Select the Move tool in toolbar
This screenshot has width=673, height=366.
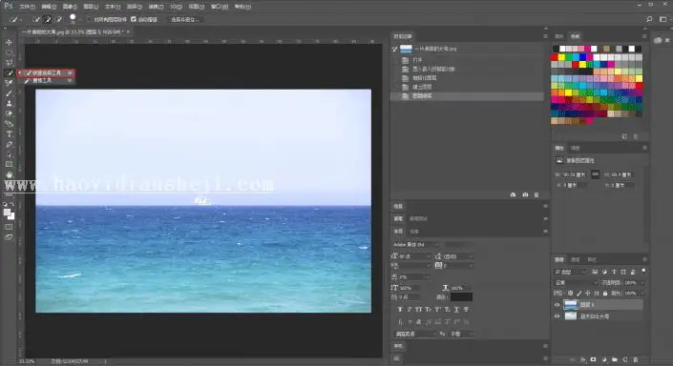(x=9, y=43)
